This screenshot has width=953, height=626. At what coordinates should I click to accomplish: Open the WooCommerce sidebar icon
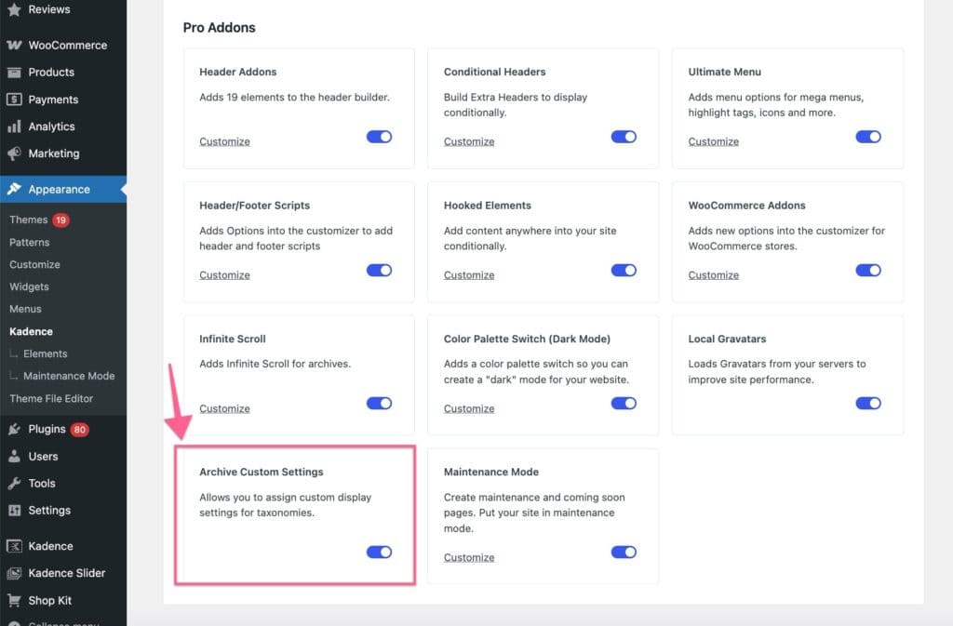pos(13,45)
